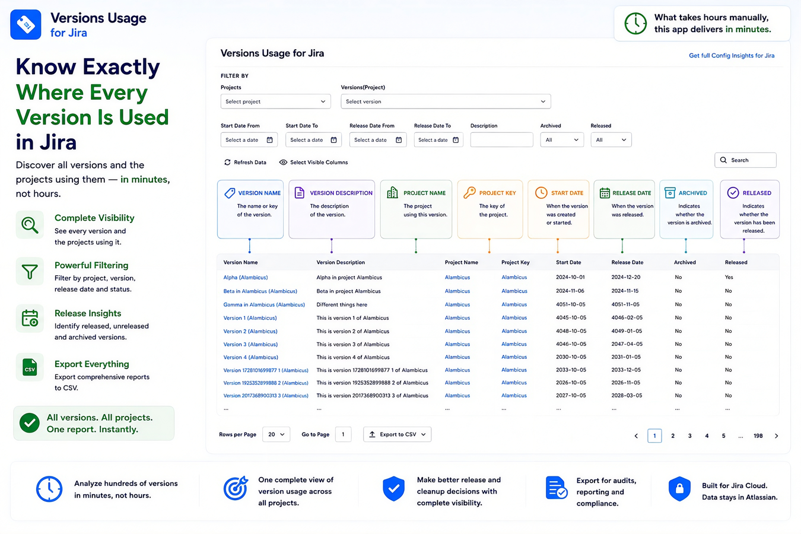Image resolution: width=801 pixels, height=534 pixels.
Task: Open Beta in Alambicus (Alambicus) link
Action: click(x=260, y=291)
